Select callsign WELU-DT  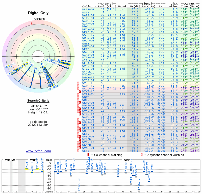tap(88, 125)
